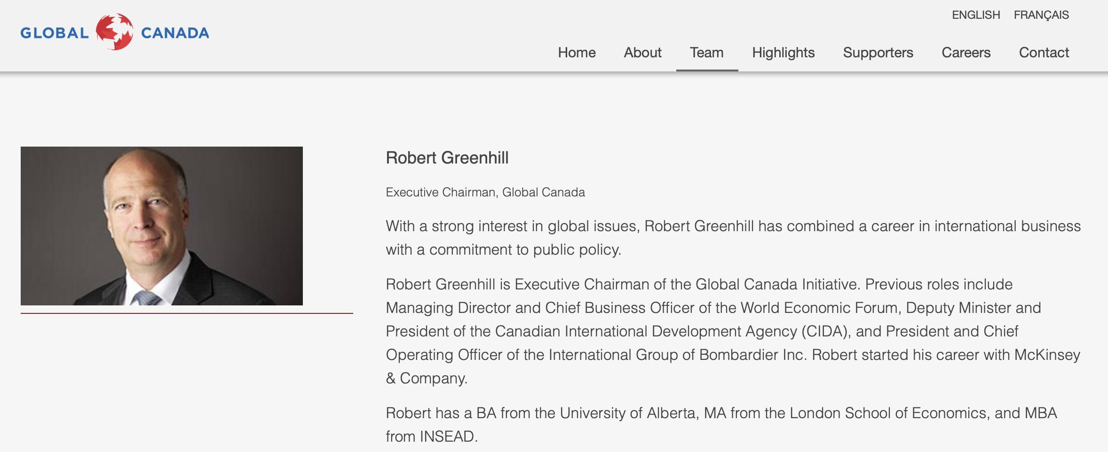The image size is (1108, 452).
Task: Click the red maple leaf globe logo
Action: (114, 32)
